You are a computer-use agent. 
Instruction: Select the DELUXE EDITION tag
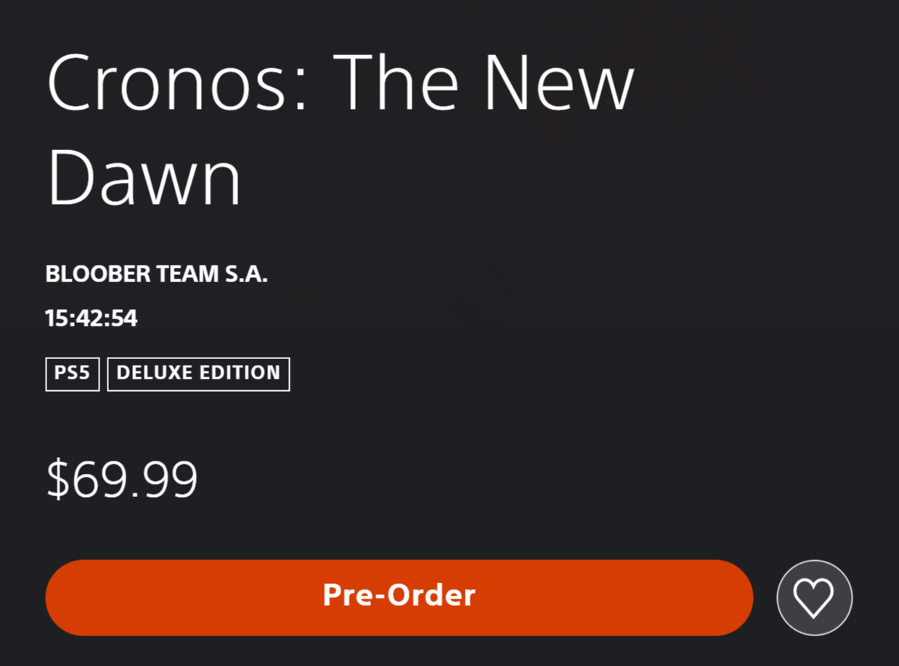[x=198, y=374]
